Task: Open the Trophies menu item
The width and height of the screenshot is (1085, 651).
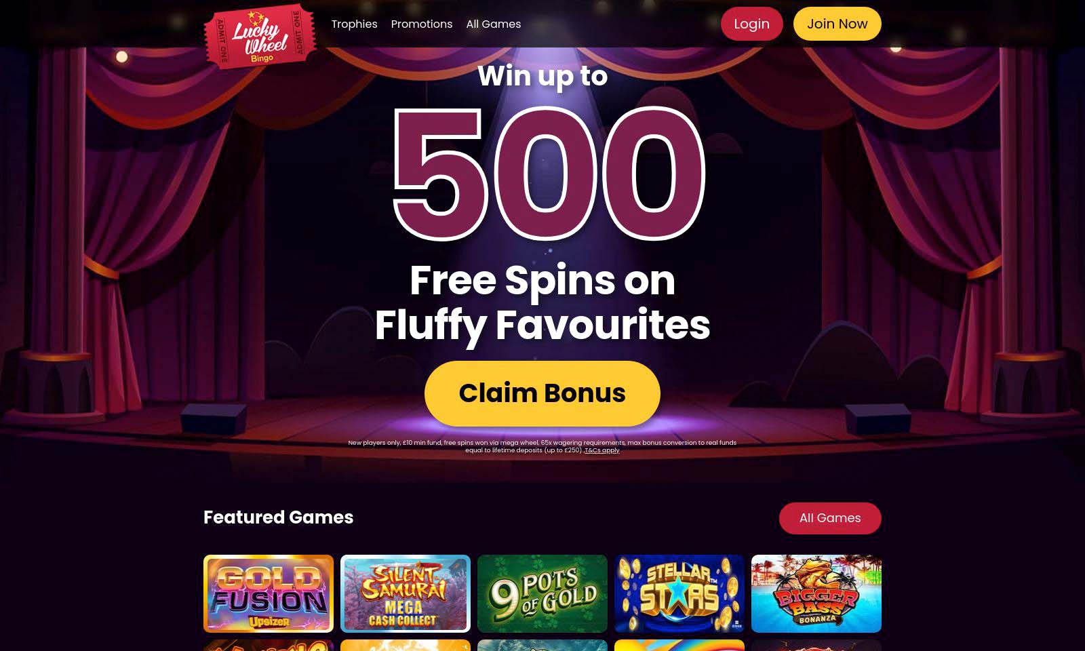Action: point(354,24)
